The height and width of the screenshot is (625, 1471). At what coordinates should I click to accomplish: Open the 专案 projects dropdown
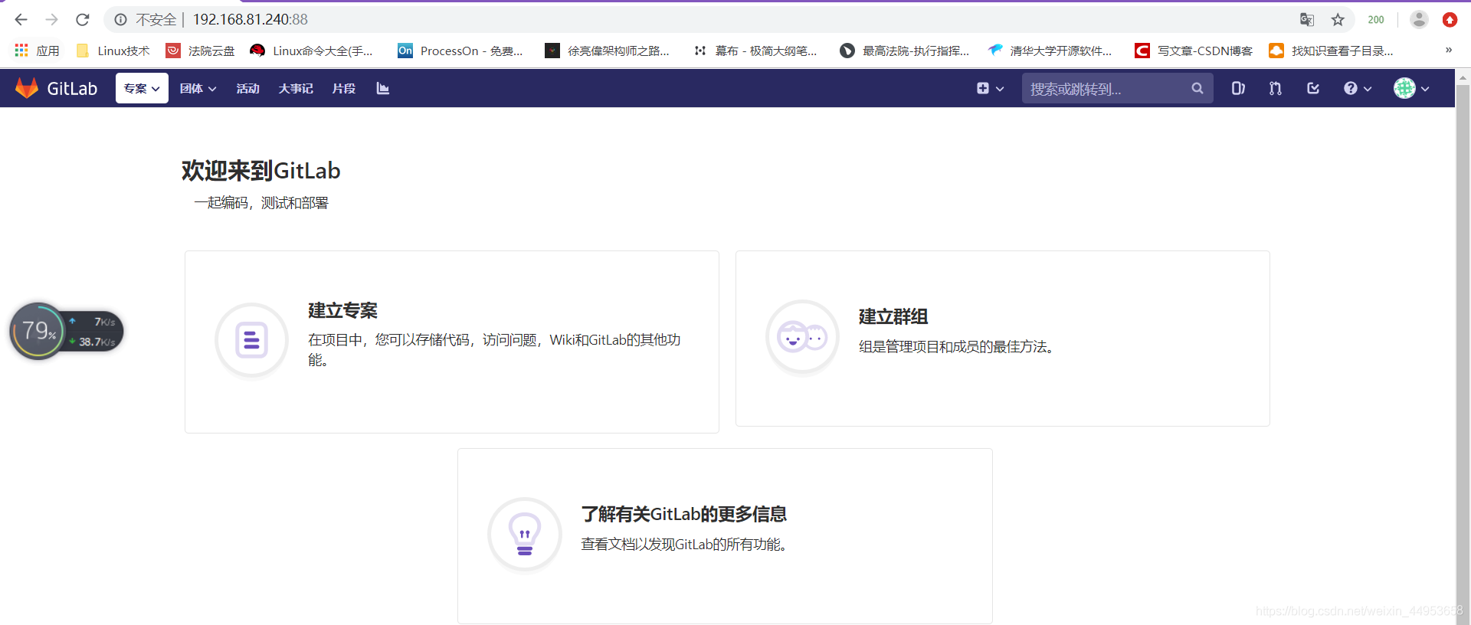[x=142, y=88]
